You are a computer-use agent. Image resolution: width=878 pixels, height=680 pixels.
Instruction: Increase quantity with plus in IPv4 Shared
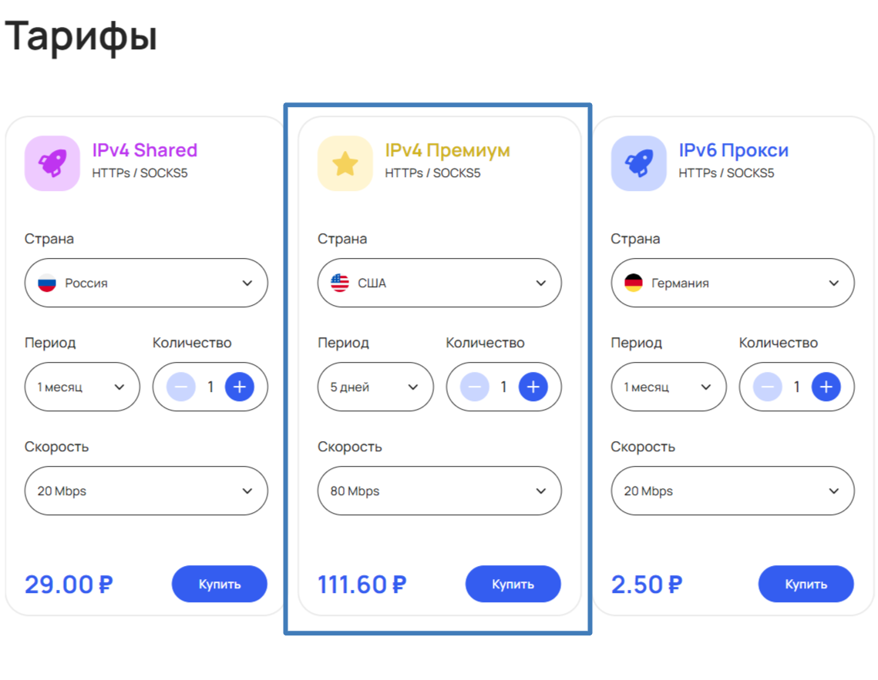pos(239,387)
